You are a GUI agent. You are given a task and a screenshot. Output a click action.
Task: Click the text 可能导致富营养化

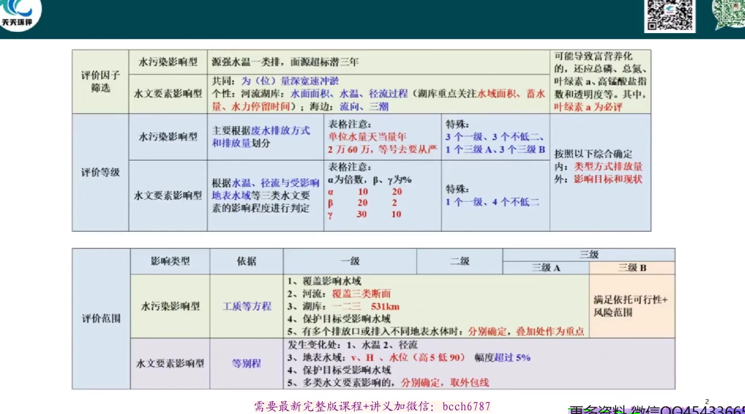593,56
